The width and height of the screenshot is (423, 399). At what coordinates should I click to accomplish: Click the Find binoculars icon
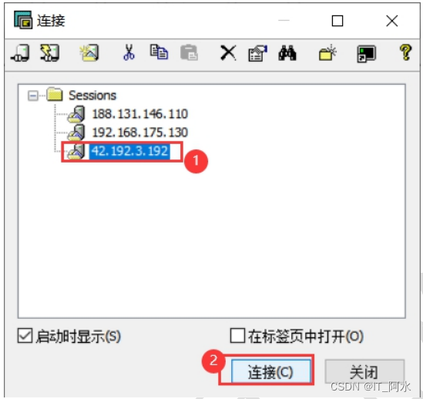click(287, 53)
